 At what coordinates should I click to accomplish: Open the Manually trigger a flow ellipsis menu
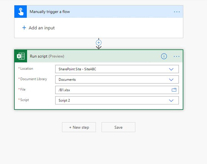(x=177, y=12)
